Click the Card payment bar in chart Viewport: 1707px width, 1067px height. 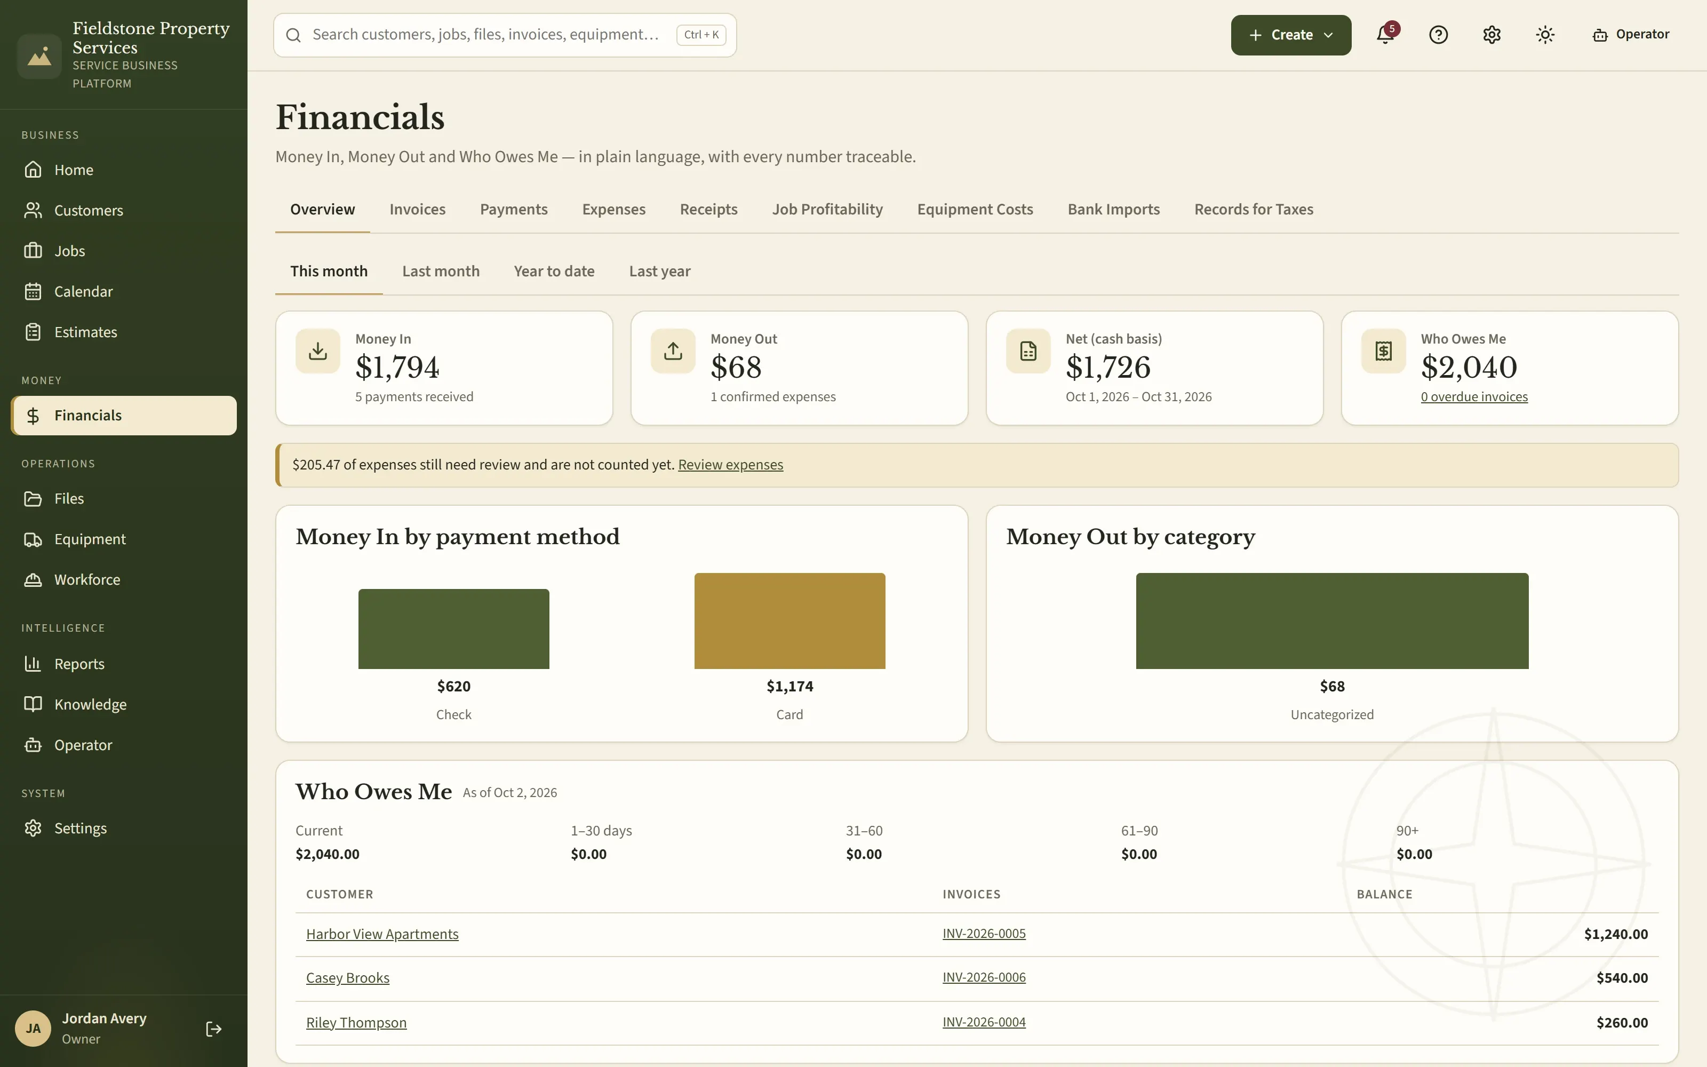[x=789, y=621]
